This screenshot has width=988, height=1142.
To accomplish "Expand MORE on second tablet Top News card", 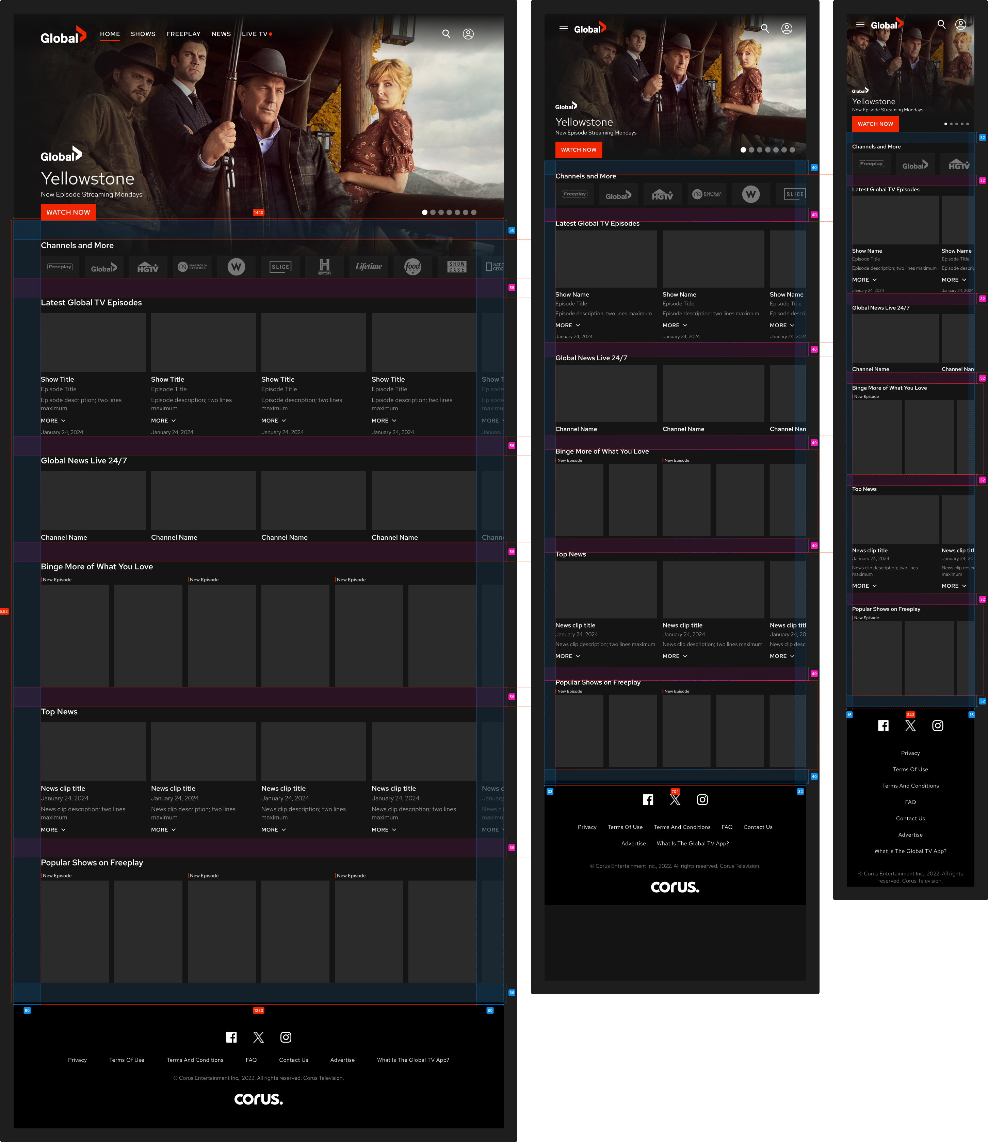I will [675, 656].
